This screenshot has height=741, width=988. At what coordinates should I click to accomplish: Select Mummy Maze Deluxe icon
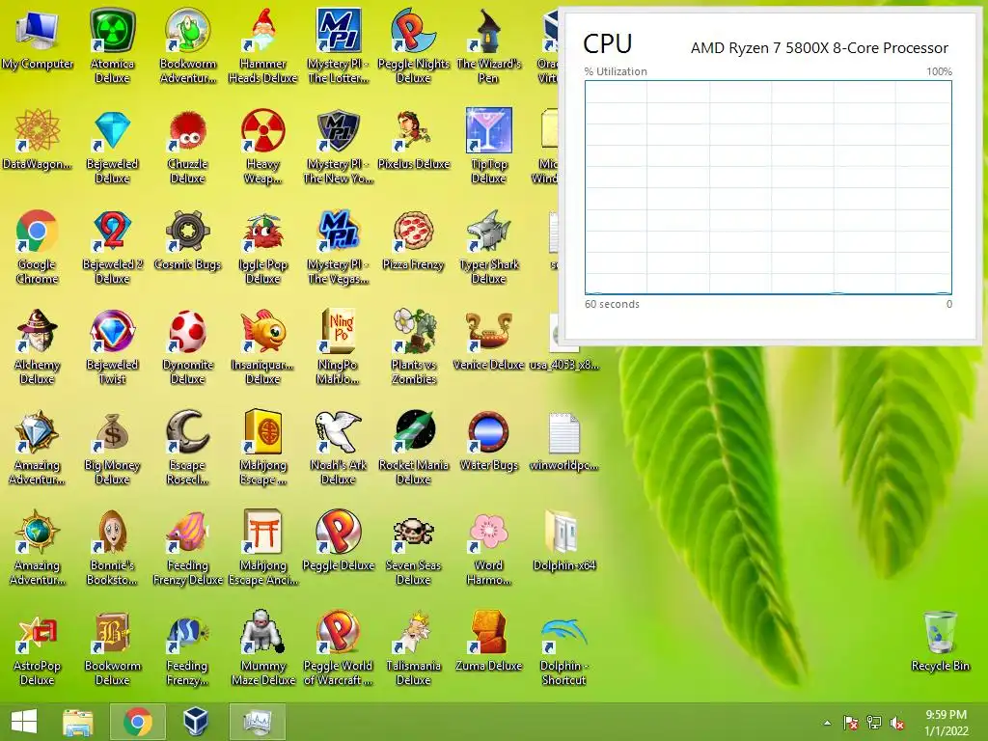[x=262, y=633]
